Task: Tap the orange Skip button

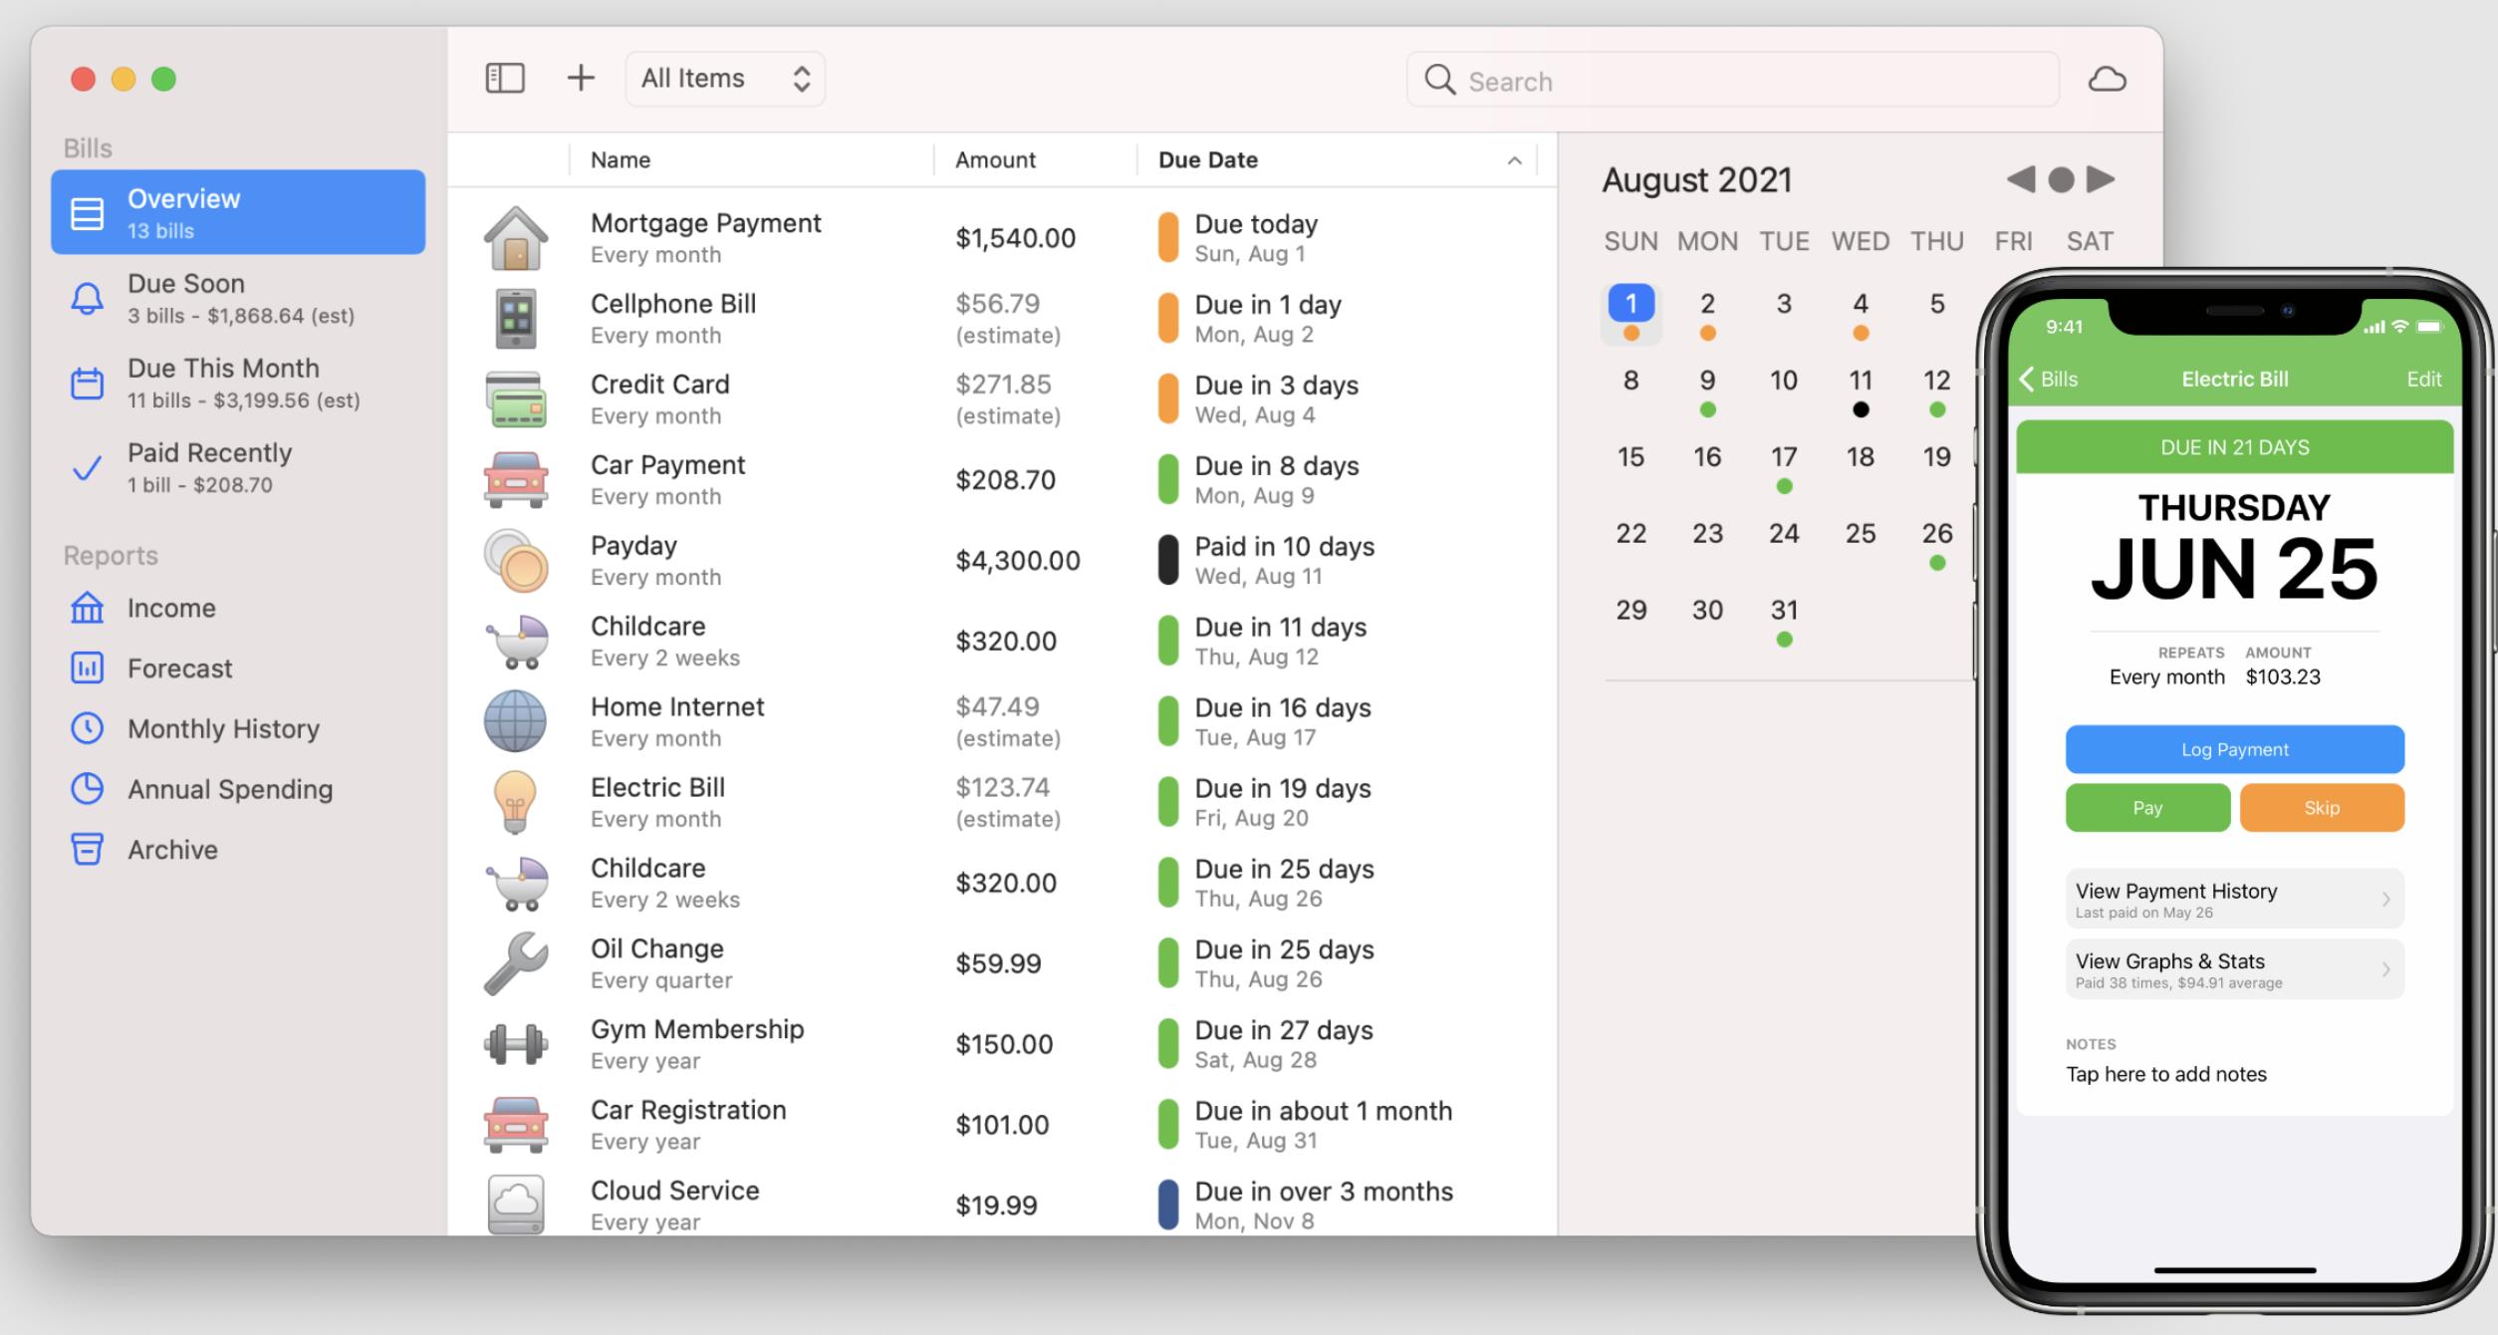Action: 2321,808
